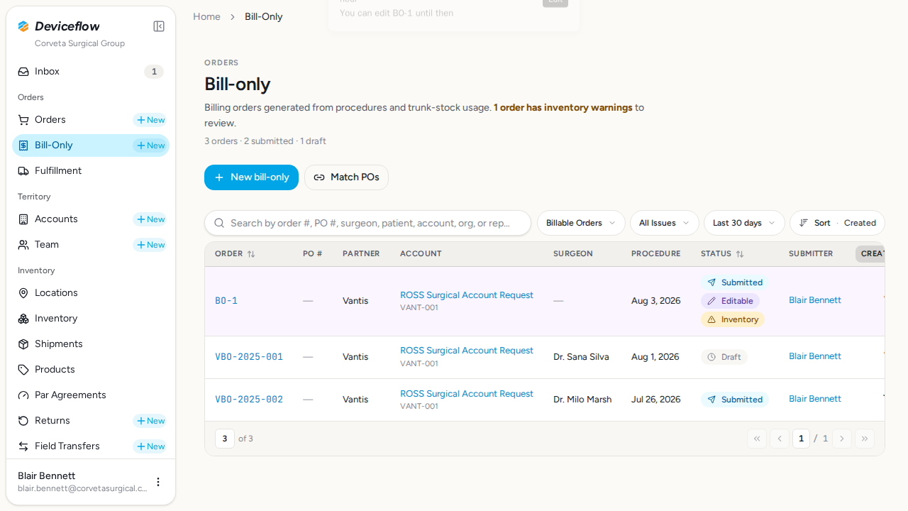This screenshot has width=908, height=511.
Task: Go to last page arrow
Action: click(865, 439)
